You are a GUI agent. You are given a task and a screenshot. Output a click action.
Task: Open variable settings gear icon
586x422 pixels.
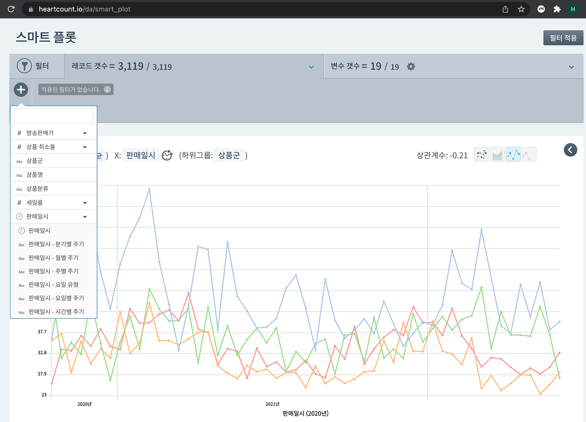pos(411,66)
